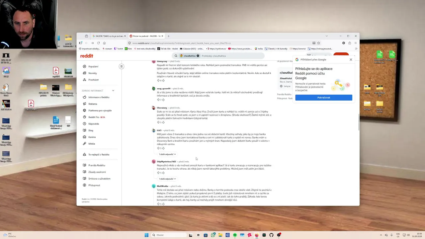Open soup_spoon99's user avatar

(154, 89)
